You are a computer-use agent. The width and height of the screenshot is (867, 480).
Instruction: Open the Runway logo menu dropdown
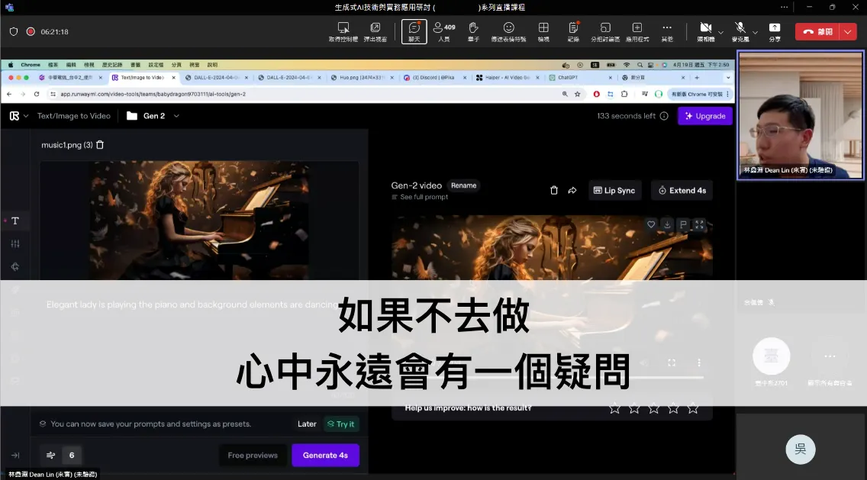tap(19, 115)
